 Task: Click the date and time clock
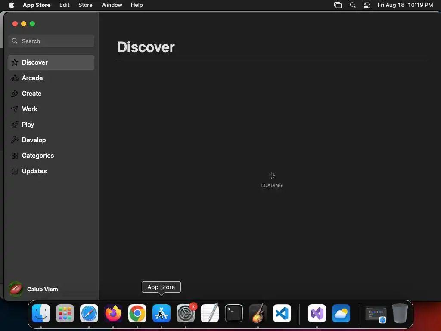pos(405,5)
